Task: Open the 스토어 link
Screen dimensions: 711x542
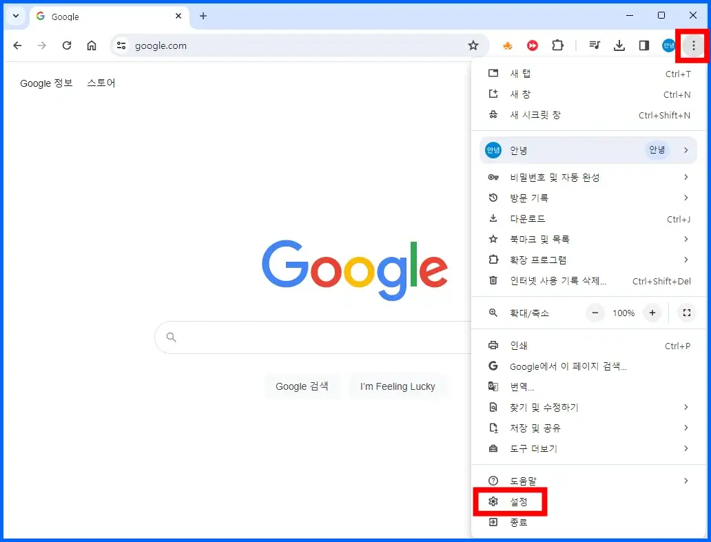Action: 101,83
